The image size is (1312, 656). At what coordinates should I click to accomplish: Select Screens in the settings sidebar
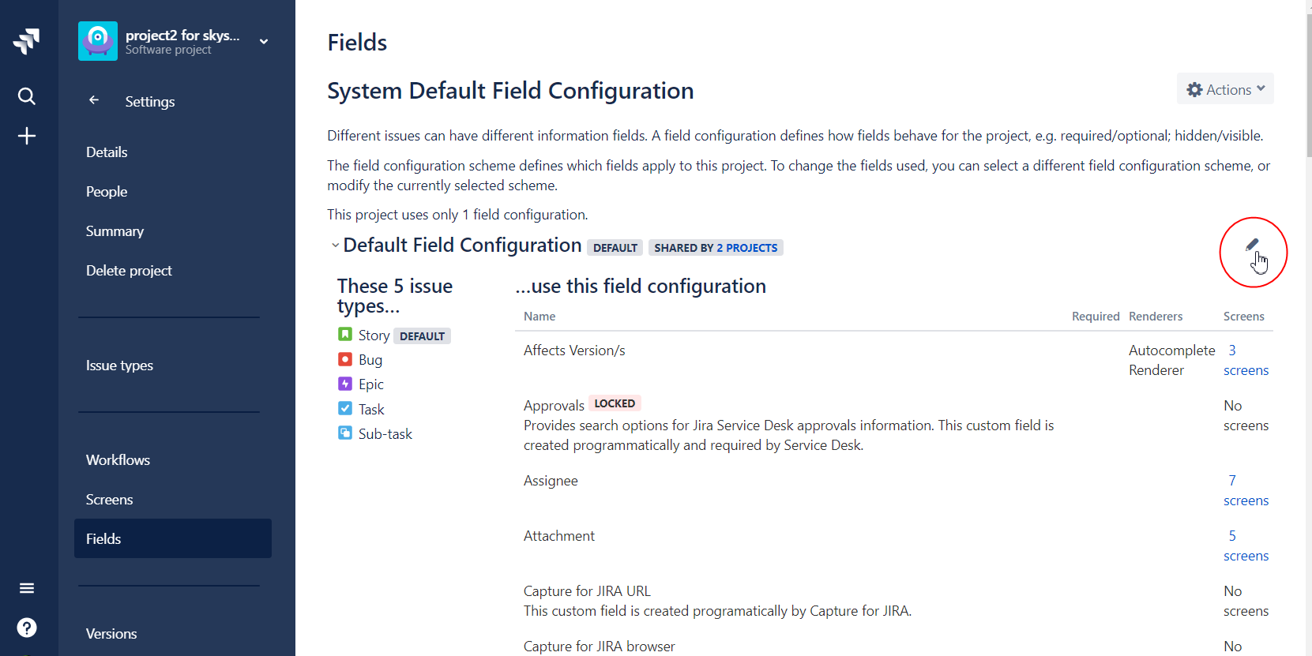click(x=110, y=499)
